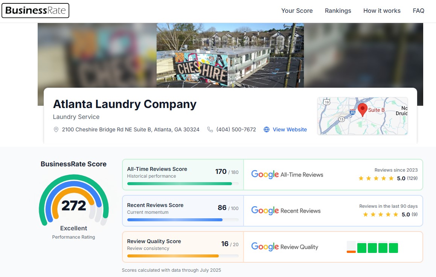
Task: Click the Recent Reviews Score progress bar
Action: (183, 220)
